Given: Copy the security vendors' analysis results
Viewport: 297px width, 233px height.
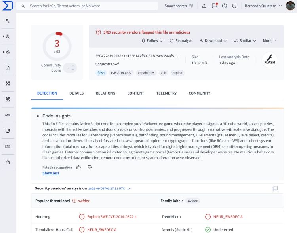Looking at the screenshot, I should (x=275, y=189).
